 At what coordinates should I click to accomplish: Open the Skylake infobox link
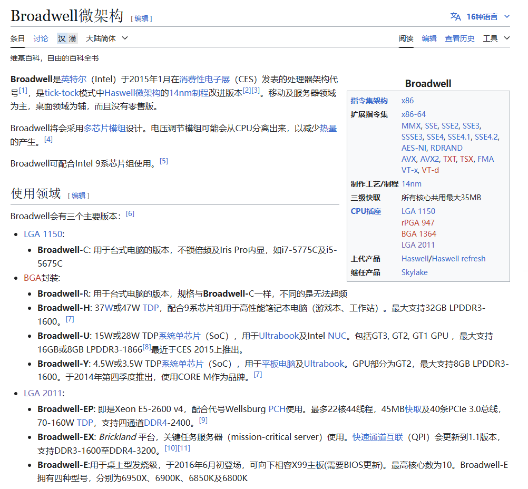tap(415, 272)
